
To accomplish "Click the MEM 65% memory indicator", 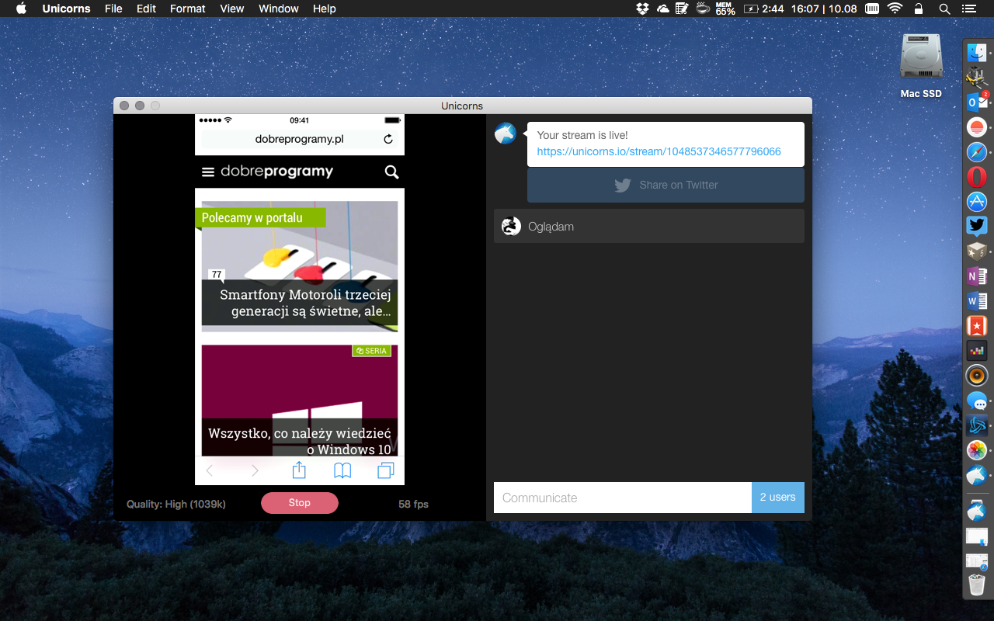I will point(725,9).
